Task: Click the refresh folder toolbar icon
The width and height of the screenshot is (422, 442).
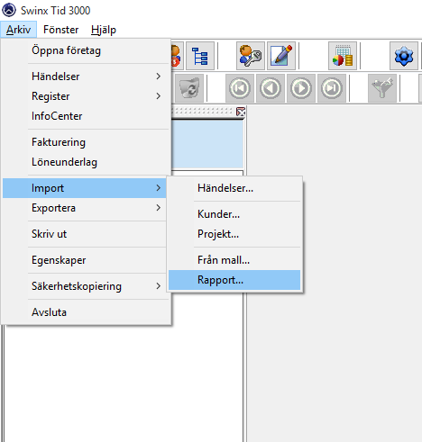Action: click(189, 88)
